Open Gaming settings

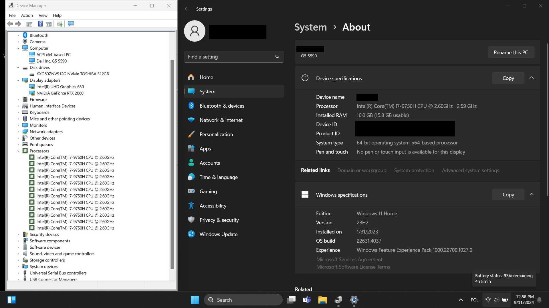(234, 191)
